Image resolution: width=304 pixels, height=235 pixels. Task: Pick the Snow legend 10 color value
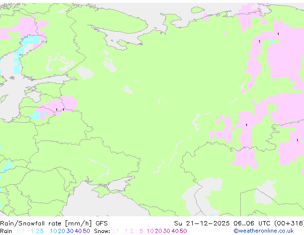[150, 231]
